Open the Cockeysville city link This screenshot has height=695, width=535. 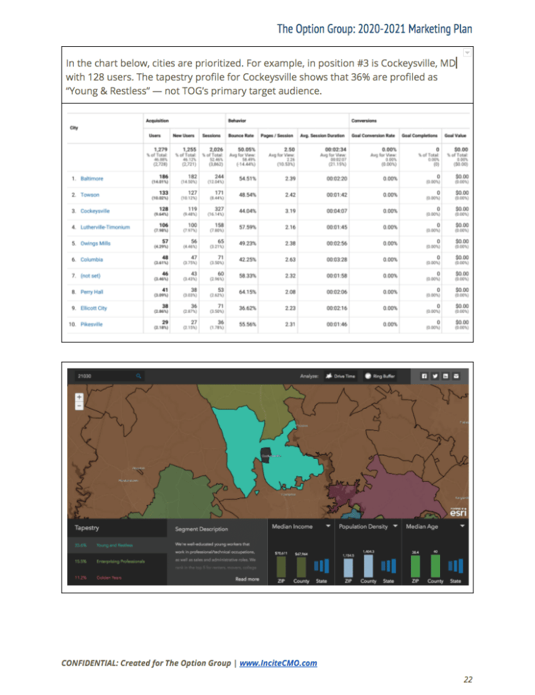click(x=95, y=211)
